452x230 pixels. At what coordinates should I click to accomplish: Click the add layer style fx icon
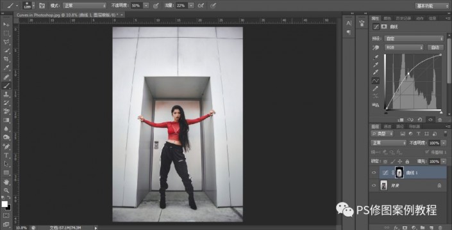(396, 227)
